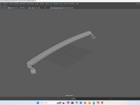Toggle Depth of Field icon
This screenshot has width=140, height=105.
pos(27,8)
